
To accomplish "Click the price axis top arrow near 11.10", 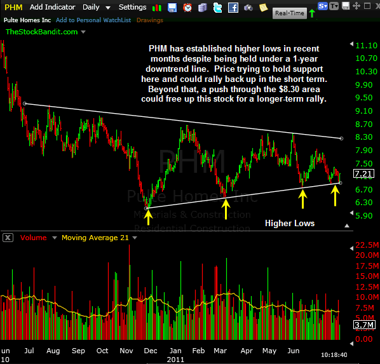I will click(351, 44).
